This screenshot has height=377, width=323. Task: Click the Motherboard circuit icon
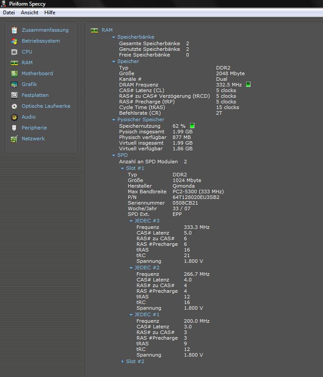click(x=14, y=73)
